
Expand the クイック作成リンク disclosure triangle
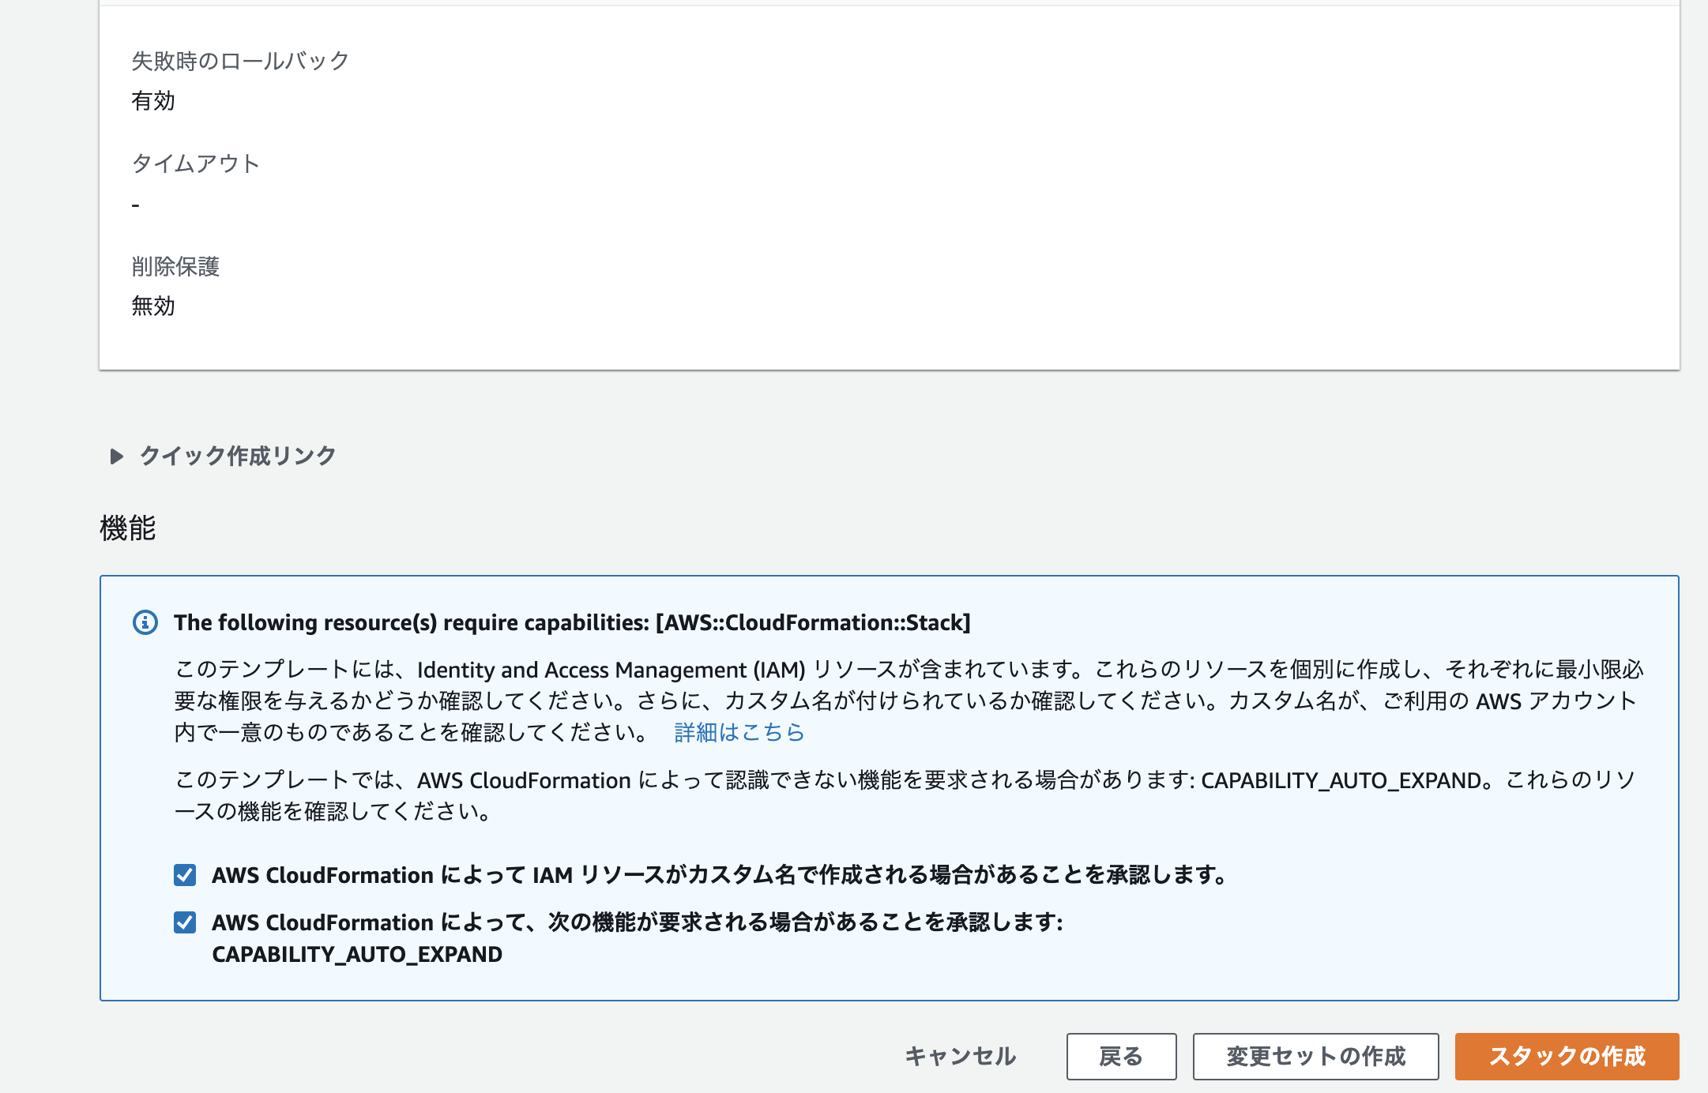coord(117,456)
